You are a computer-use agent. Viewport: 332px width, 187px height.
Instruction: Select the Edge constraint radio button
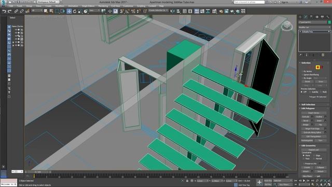pyautogui.click(x=314, y=155)
